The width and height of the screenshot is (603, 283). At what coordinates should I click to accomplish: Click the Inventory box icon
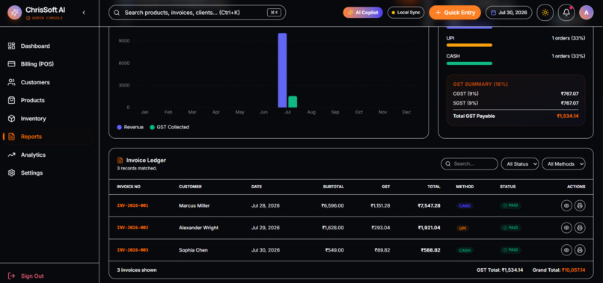point(11,119)
